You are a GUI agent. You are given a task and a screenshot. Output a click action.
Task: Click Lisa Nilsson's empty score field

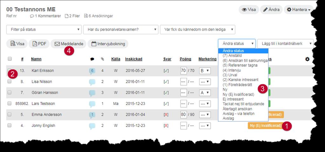183,81
